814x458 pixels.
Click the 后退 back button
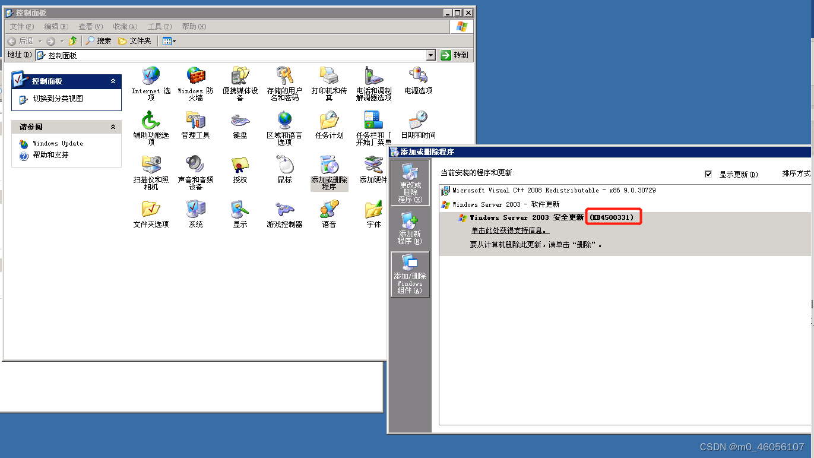coord(21,41)
